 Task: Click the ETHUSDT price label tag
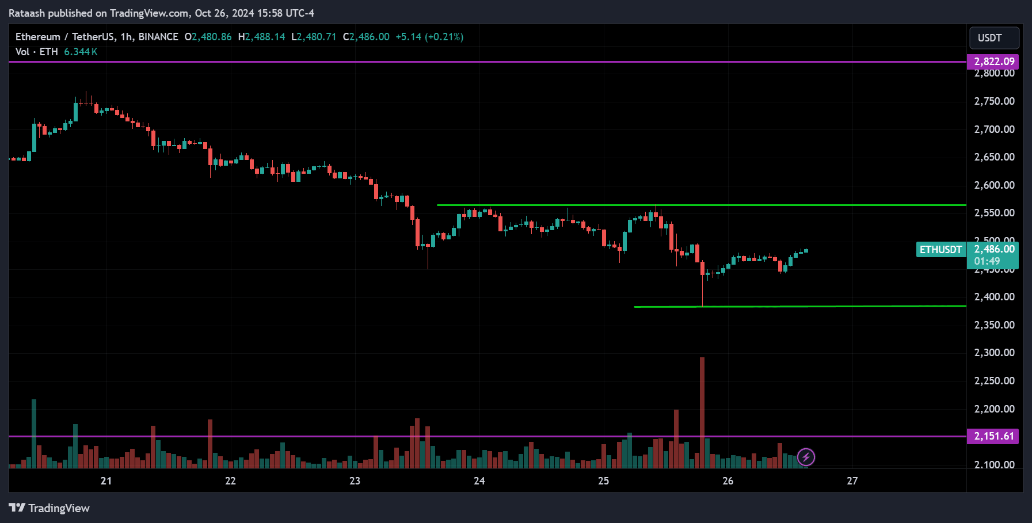941,250
